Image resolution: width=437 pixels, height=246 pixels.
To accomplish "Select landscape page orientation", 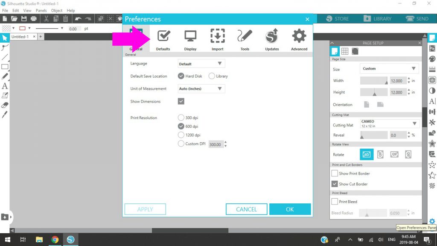I will tap(380, 105).
